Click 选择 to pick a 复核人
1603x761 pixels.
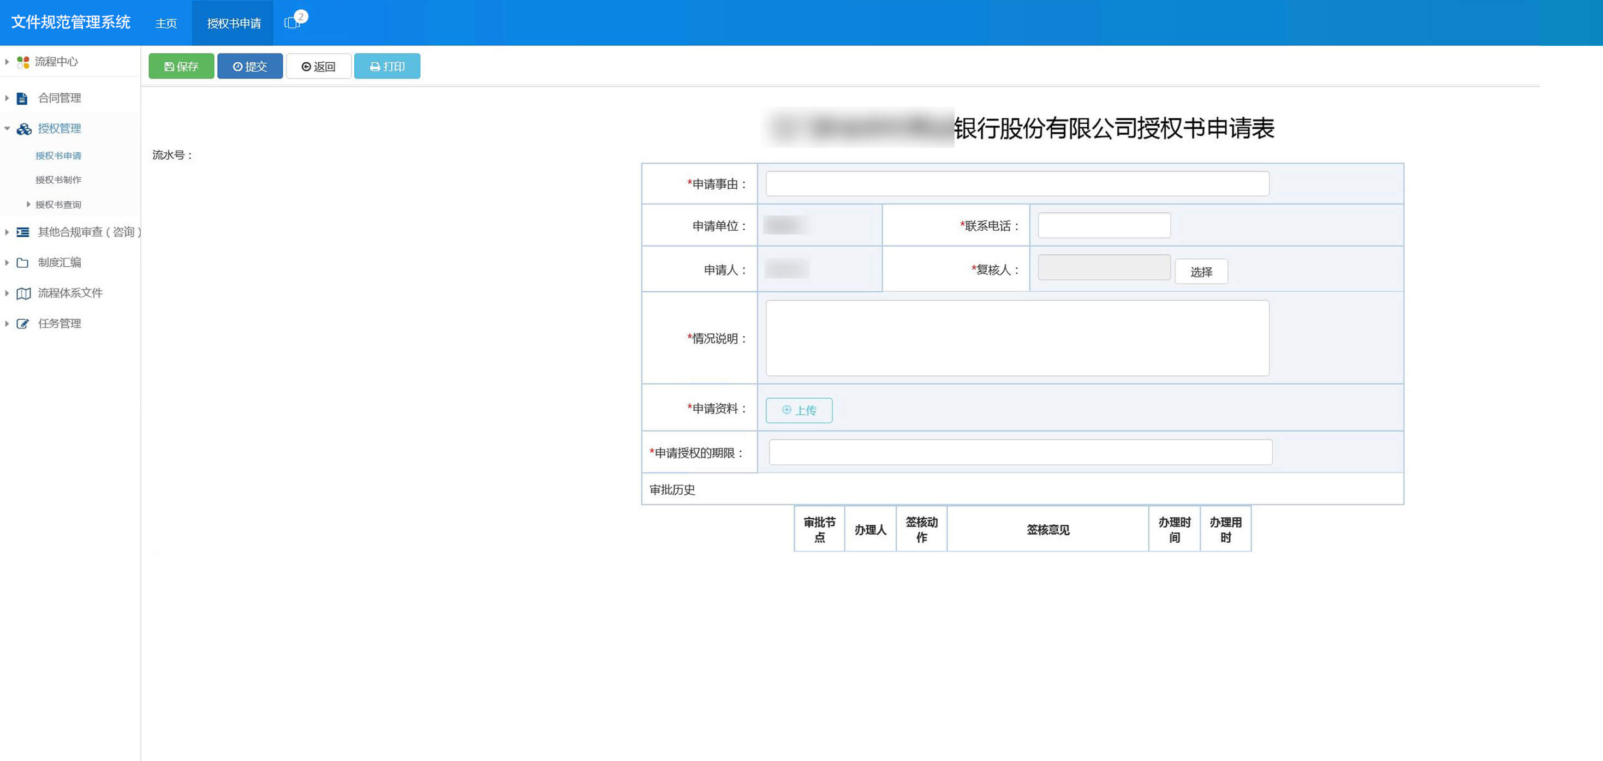(x=1201, y=272)
